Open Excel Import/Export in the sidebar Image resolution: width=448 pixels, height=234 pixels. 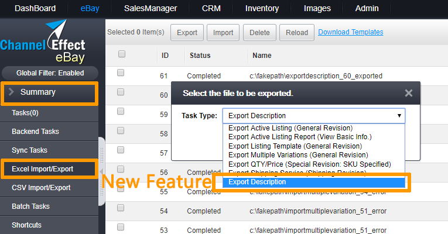click(x=49, y=169)
